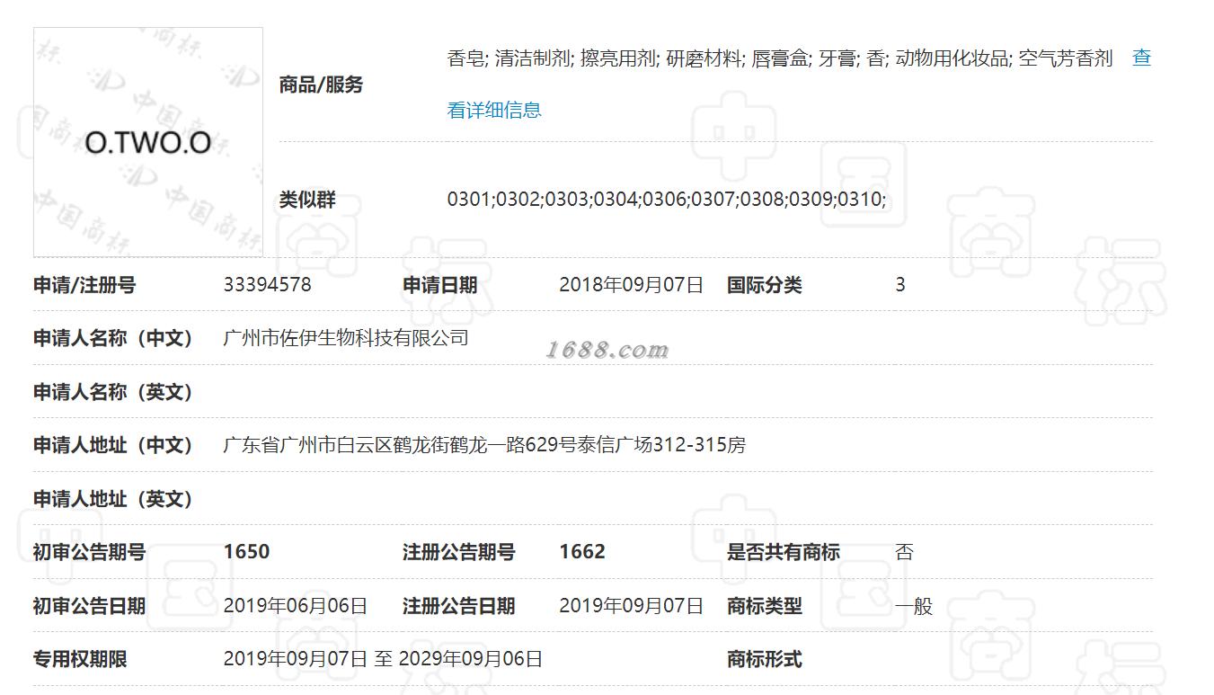Click the goods list starting with 香皂; 清洁制剂
Viewport: 1214px width, 695px height.
[780, 58]
